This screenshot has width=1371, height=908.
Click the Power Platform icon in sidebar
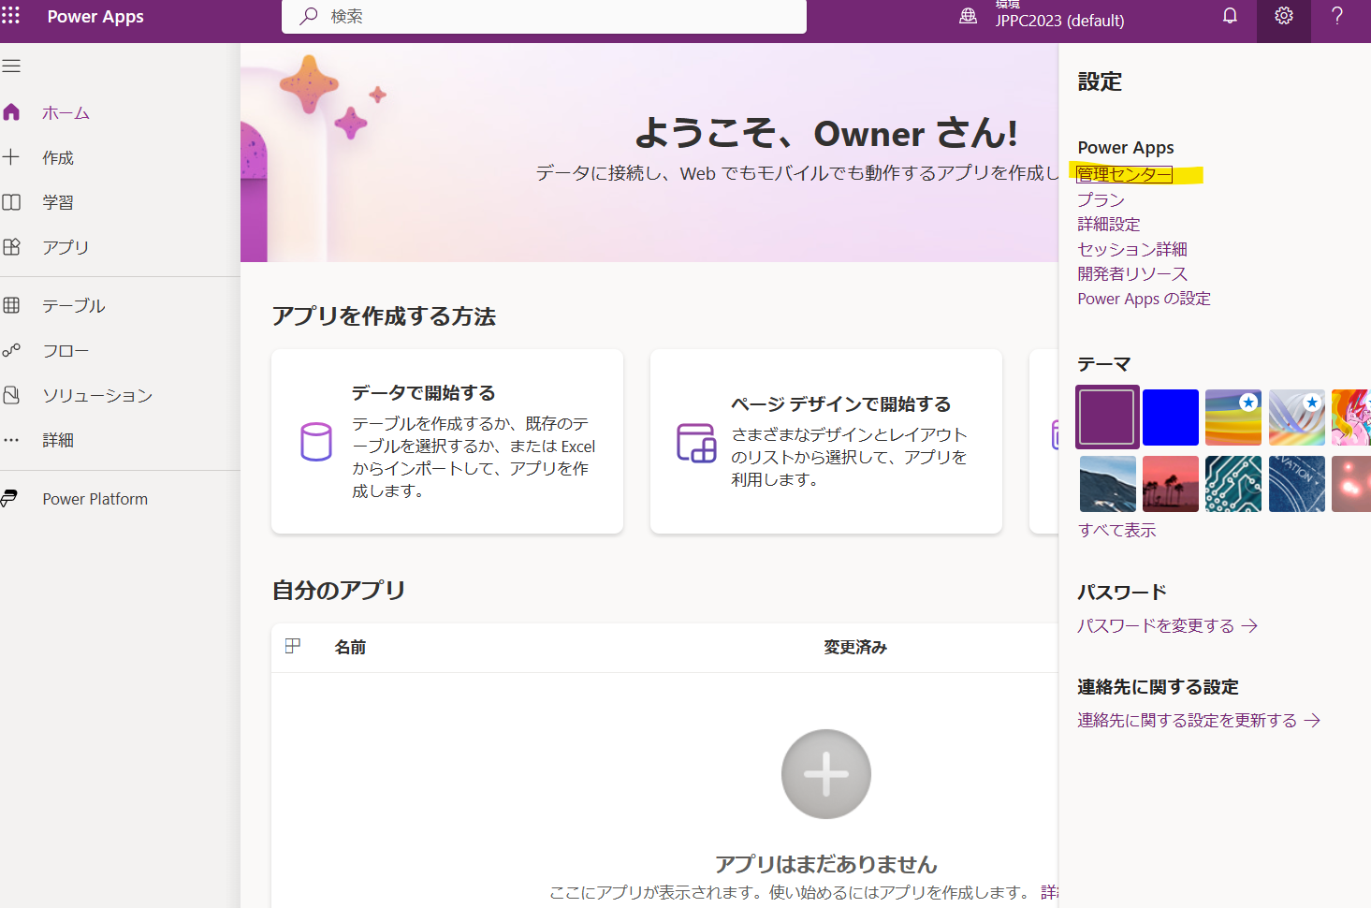tap(9, 499)
